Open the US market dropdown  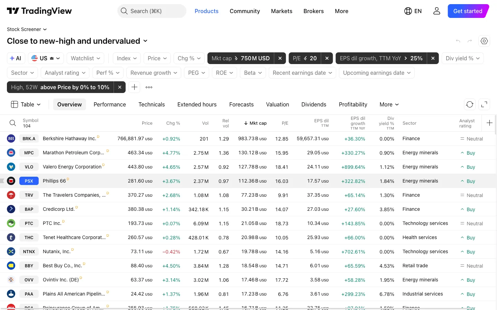tap(46, 58)
